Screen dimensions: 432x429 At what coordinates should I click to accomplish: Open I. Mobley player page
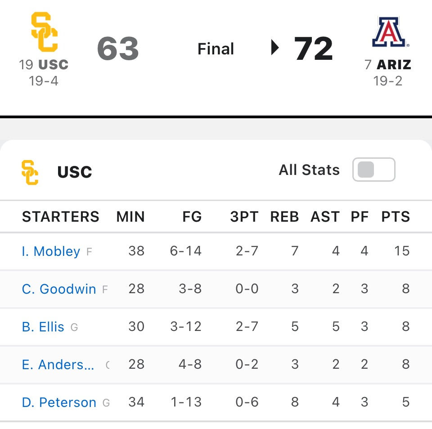pos(51,251)
